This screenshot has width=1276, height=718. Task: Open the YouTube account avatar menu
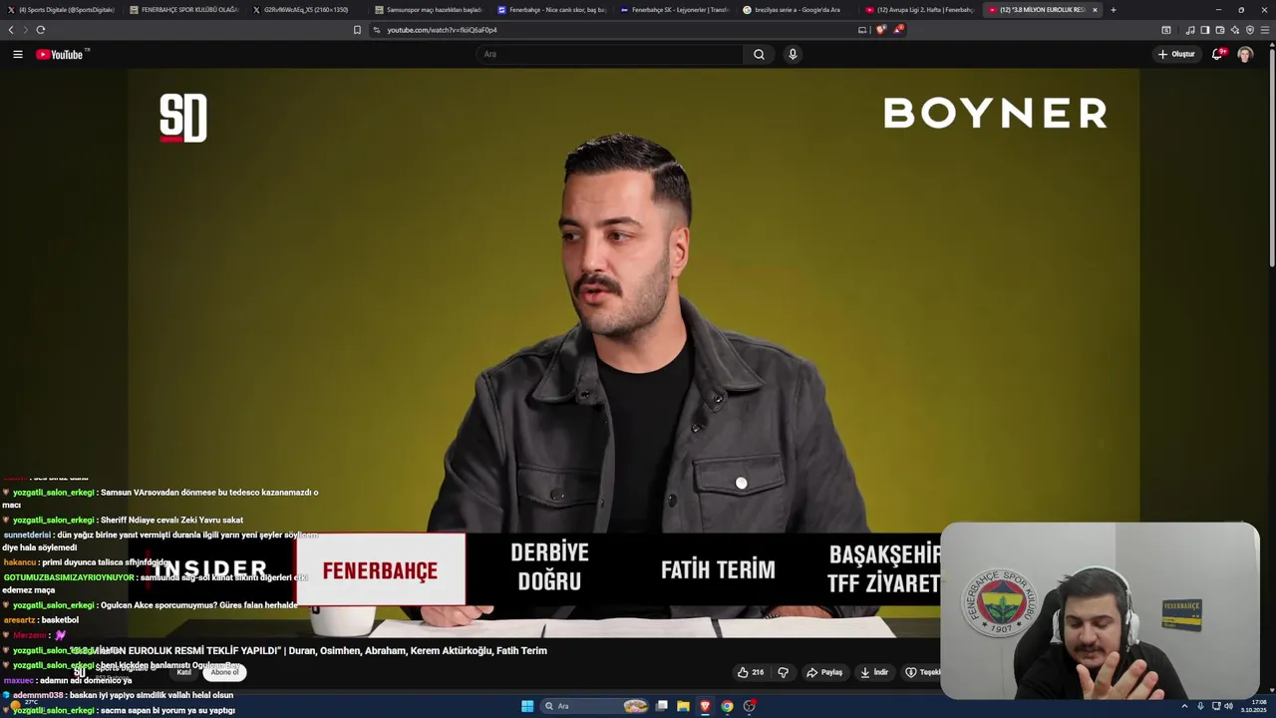(1245, 54)
